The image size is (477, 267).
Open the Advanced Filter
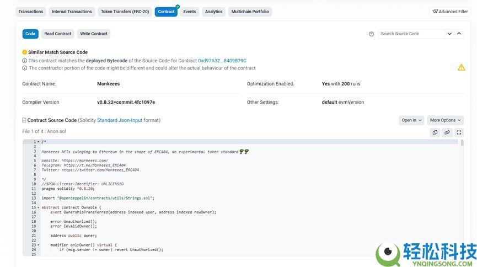click(x=450, y=12)
